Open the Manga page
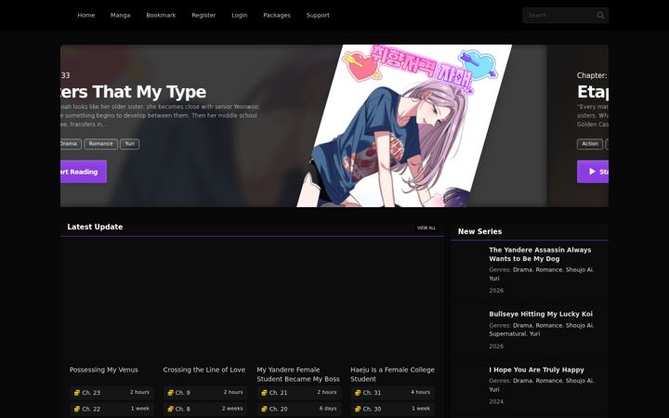Screen dimensions: 669x418 pyautogui.click(x=120, y=15)
